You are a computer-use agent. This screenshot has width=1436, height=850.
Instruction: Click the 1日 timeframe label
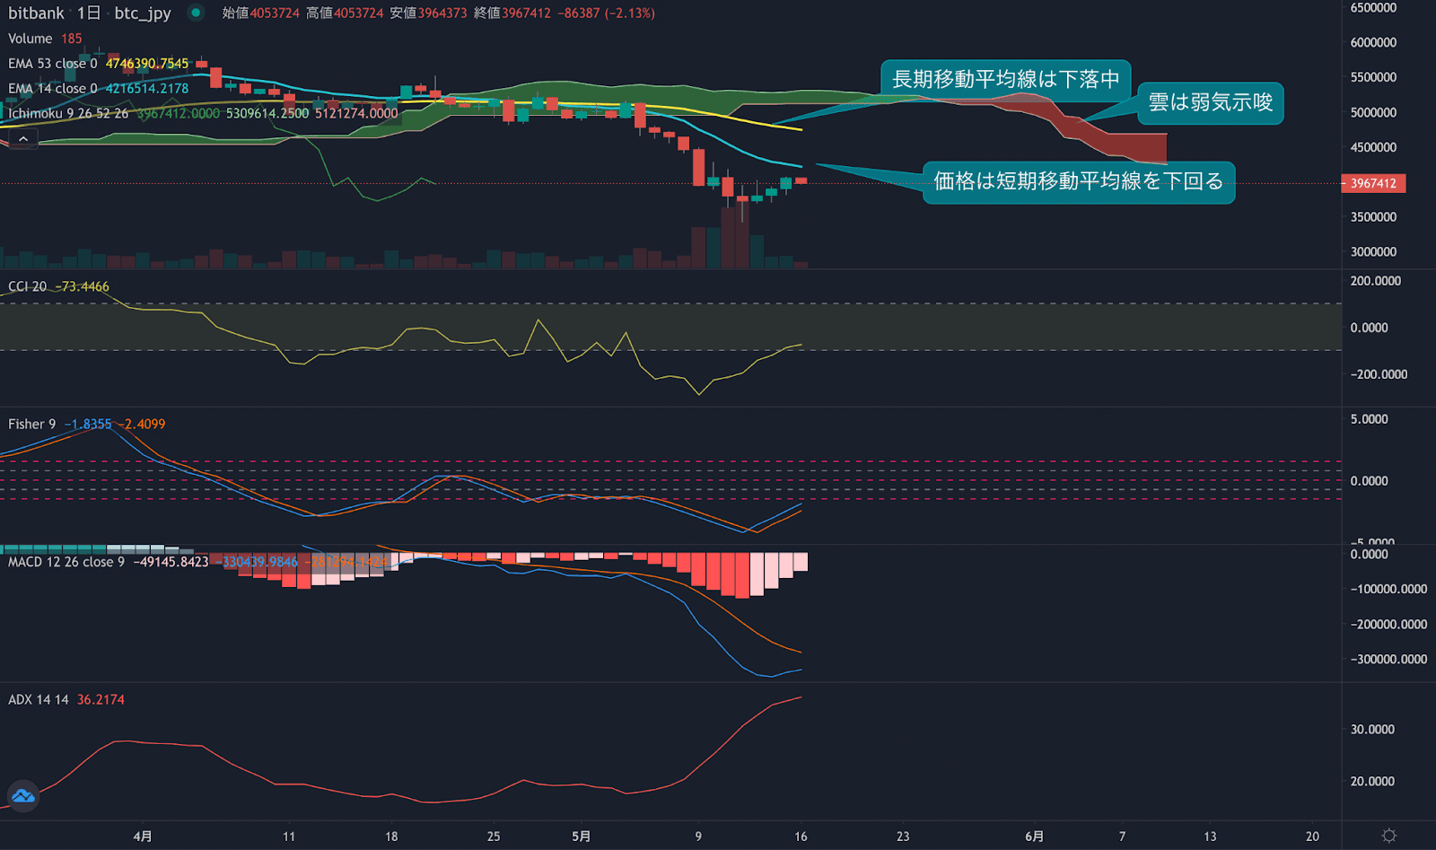point(88,13)
